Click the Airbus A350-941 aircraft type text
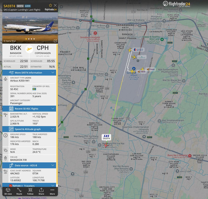The height and width of the screenshot is (199, 208). (20, 81)
